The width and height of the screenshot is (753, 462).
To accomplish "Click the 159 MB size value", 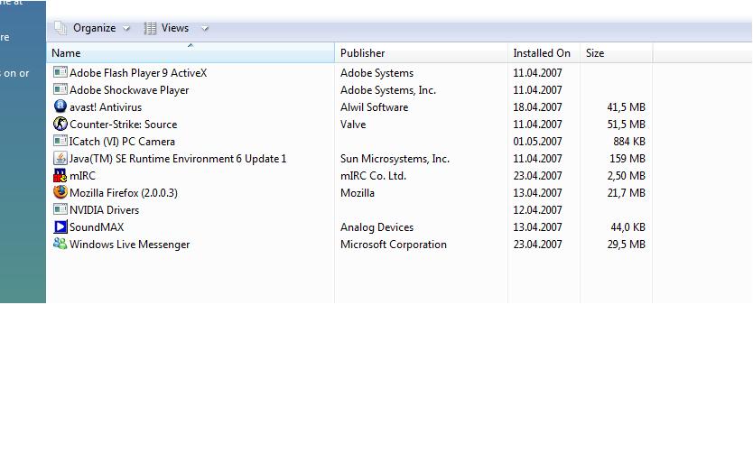I will (x=627, y=159).
